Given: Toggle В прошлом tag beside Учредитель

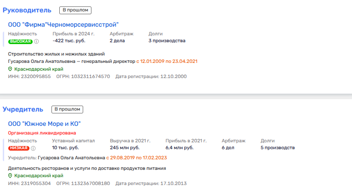Looking at the screenshot, I should coord(68,109).
